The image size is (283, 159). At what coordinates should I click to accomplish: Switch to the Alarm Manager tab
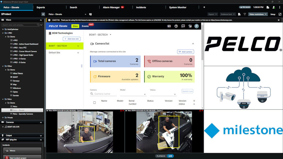click(112, 7)
